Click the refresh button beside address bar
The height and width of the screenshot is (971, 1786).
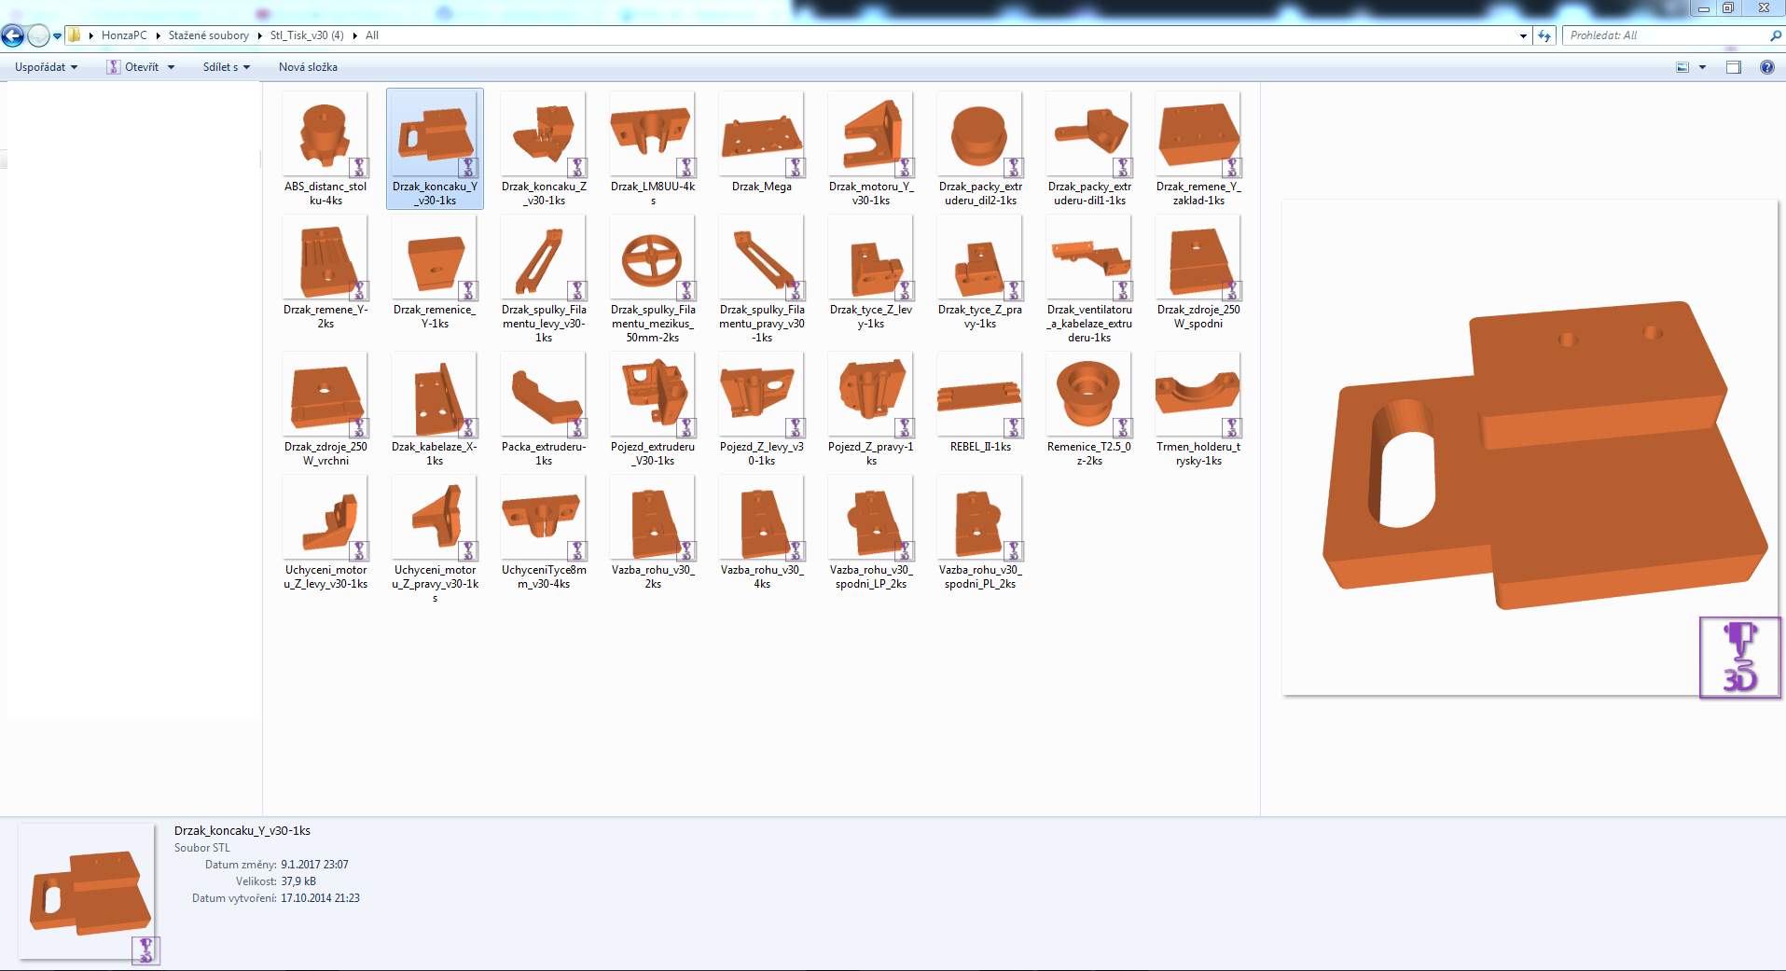[1545, 35]
